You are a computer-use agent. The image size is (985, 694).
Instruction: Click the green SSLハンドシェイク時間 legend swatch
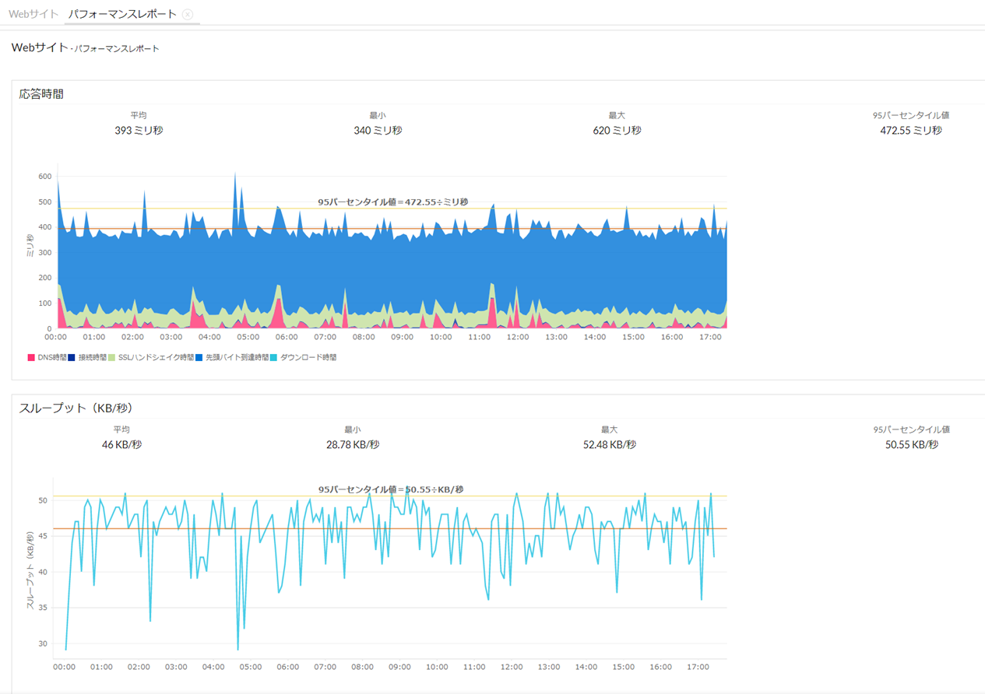[111, 358]
